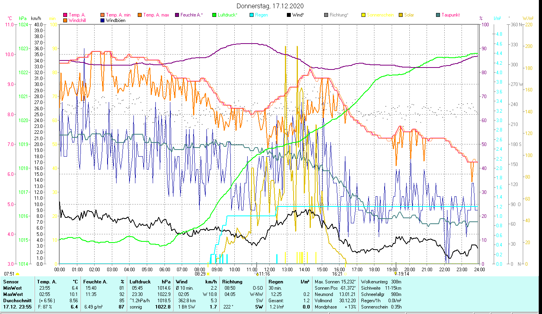Click the cyan Regen legend swatch
This screenshot has height=314, width=542.
(x=252, y=15)
